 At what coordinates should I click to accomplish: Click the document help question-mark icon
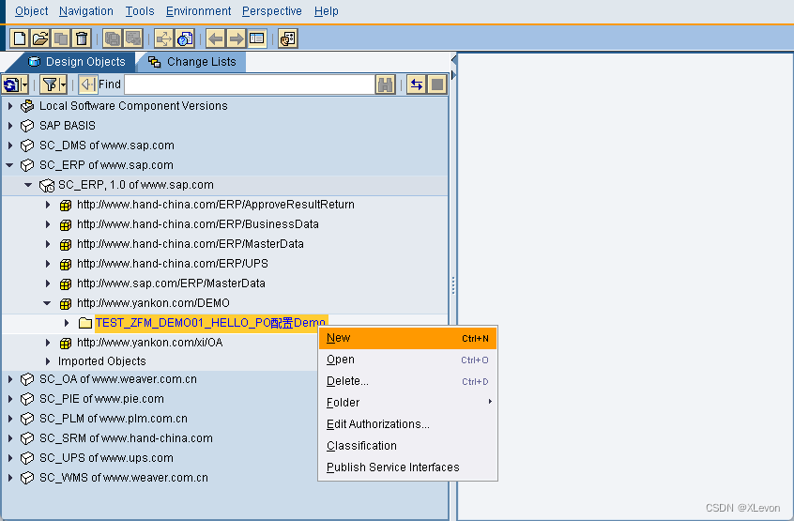pyautogui.click(x=185, y=38)
